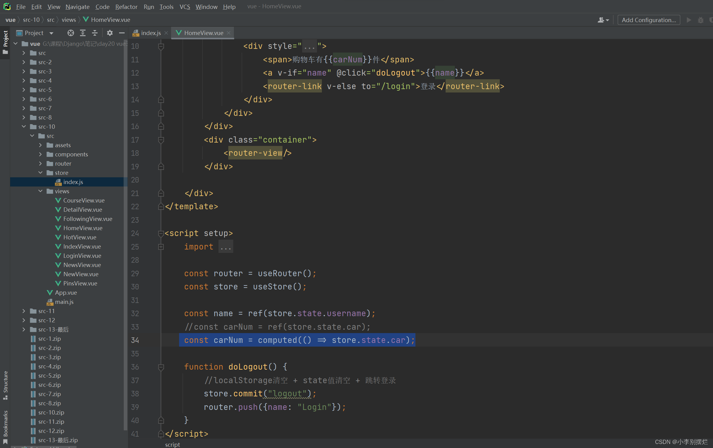This screenshot has width=713, height=448.
Task: Open DetailView.vue in project tree
Action: point(79,210)
